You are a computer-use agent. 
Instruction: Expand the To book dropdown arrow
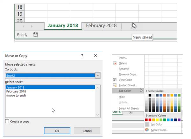98,76
